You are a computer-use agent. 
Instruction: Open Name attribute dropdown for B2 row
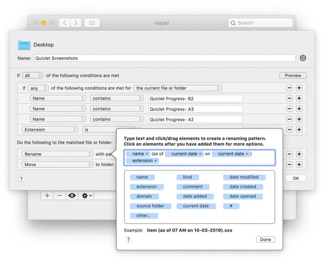[58, 98]
